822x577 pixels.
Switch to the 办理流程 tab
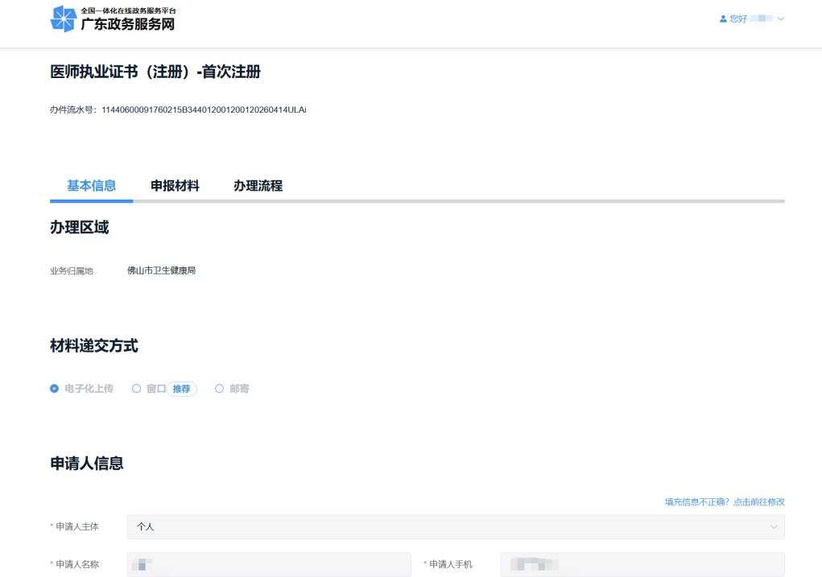(x=258, y=186)
